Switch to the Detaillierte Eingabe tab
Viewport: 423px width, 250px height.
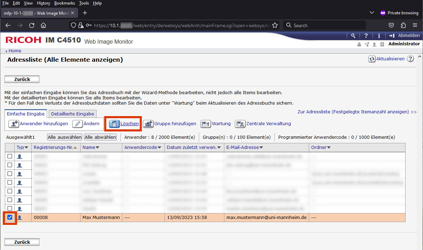[x=72, y=114]
